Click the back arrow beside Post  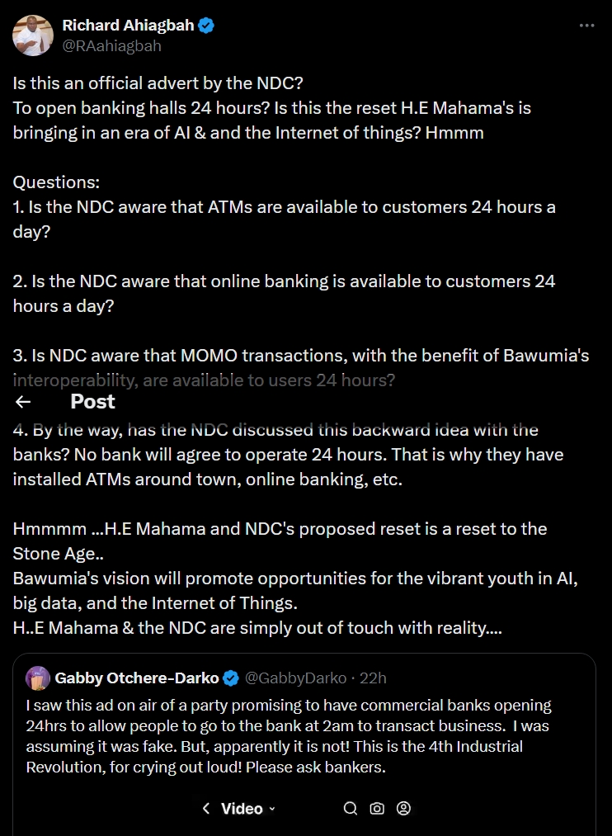pyautogui.click(x=24, y=402)
